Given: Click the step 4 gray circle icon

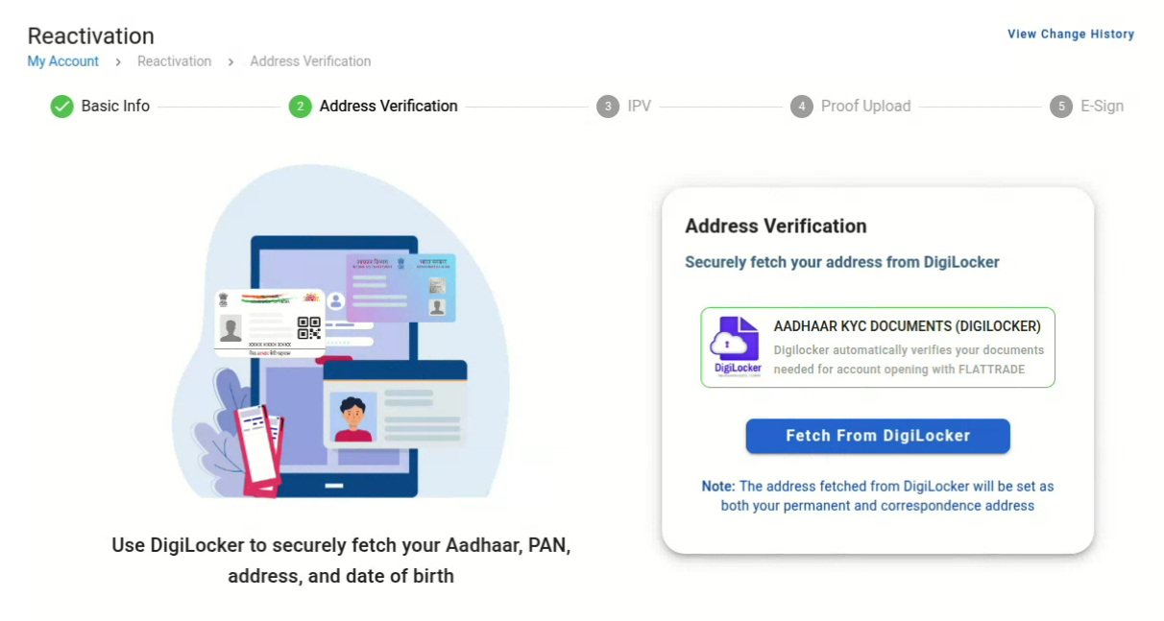Looking at the screenshot, I should tap(801, 107).
